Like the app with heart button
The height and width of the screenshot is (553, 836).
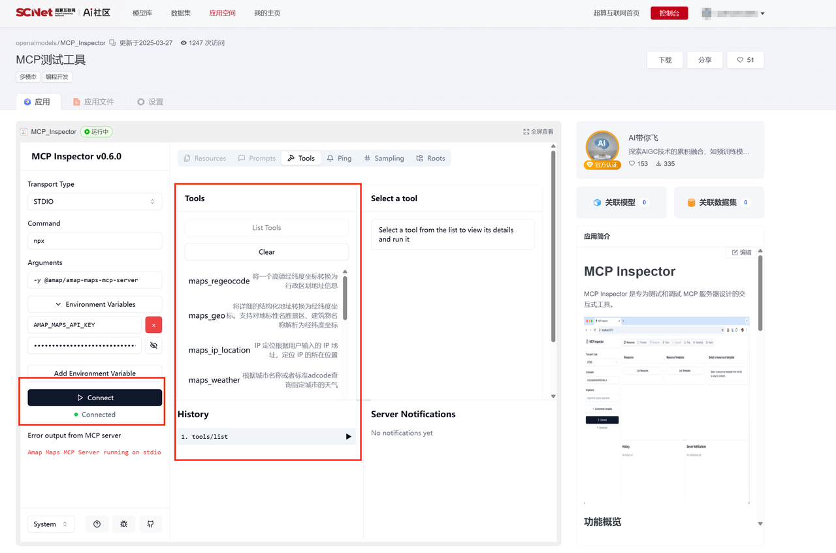pos(745,60)
